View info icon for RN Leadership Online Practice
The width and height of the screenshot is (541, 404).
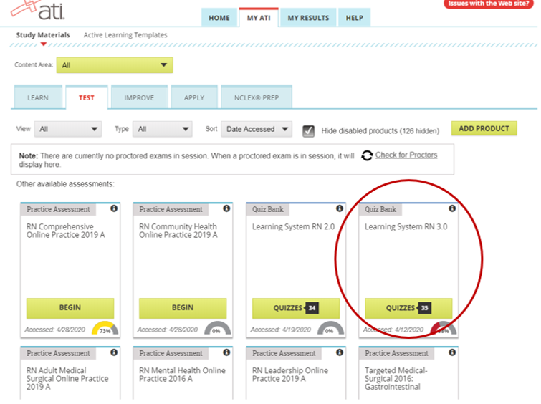click(340, 352)
